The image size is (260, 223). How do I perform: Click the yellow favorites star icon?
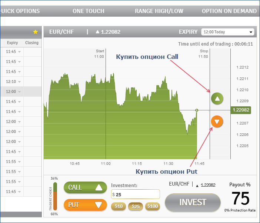tap(36, 32)
